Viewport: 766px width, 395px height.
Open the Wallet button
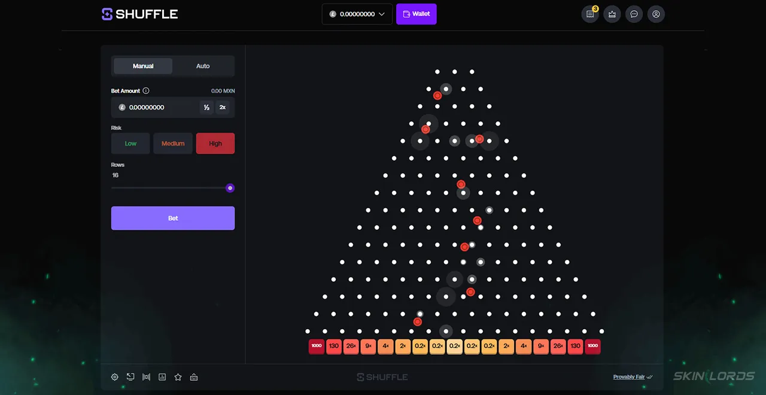coord(417,14)
